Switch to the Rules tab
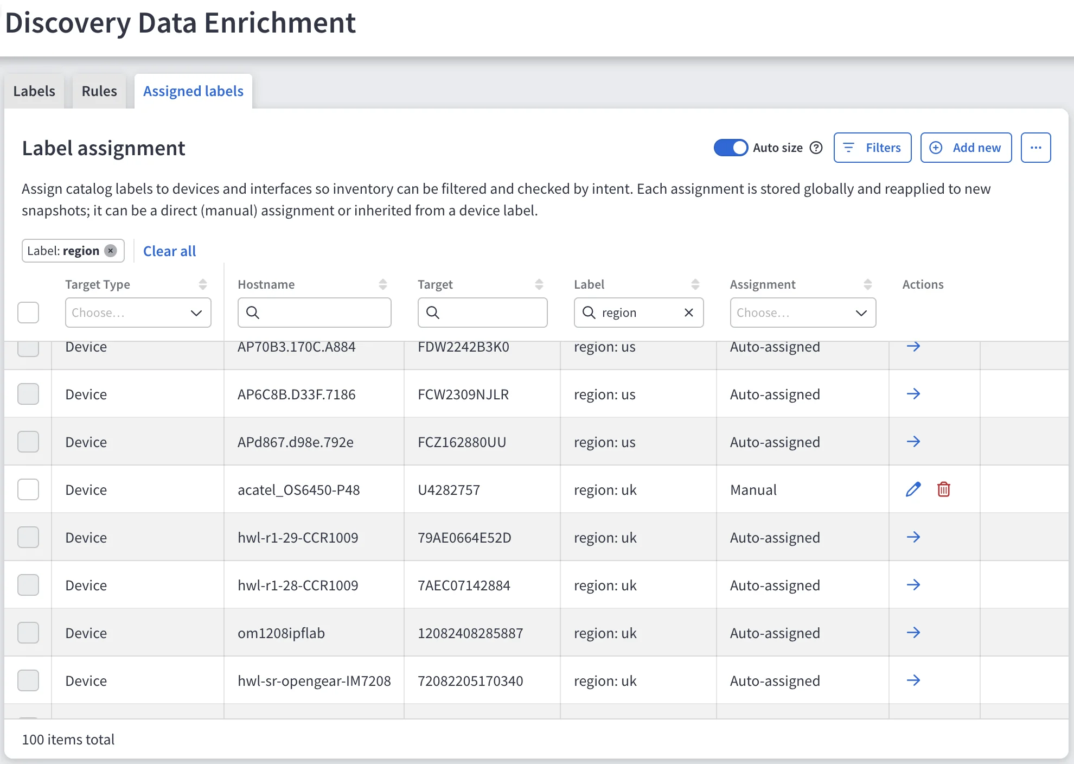This screenshot has height=764, width=1074. point(99,91)
